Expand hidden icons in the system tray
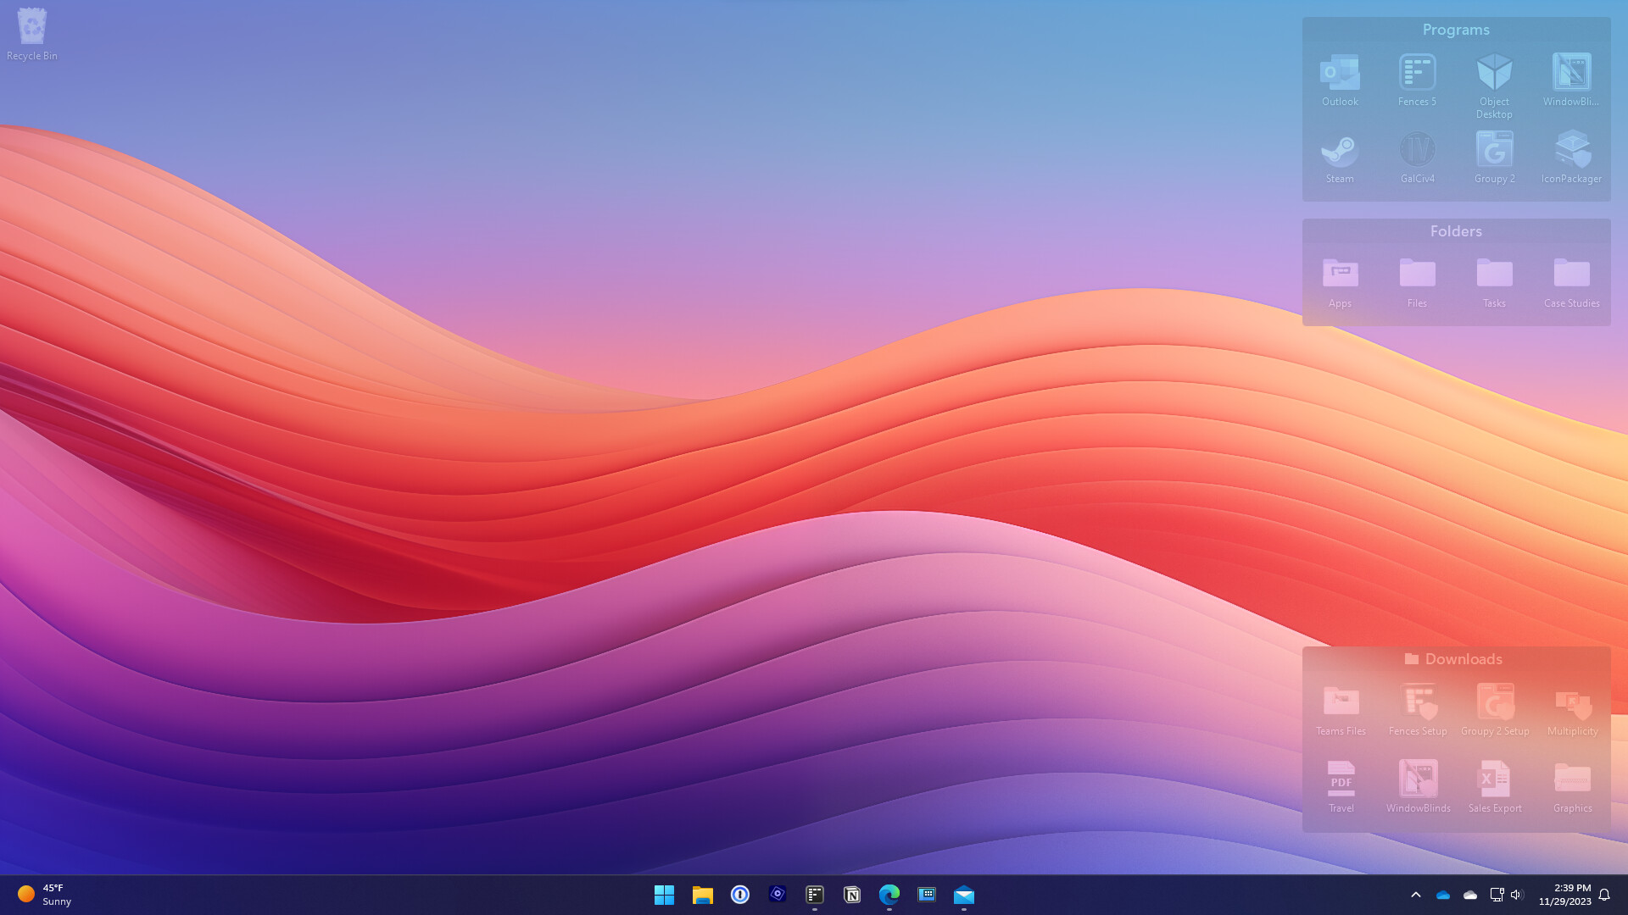 pyautogui.click(x=1416, y=895)
